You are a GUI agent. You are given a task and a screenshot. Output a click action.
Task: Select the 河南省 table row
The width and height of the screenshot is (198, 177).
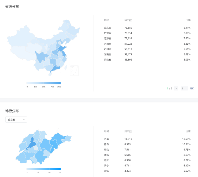point(147,44)
